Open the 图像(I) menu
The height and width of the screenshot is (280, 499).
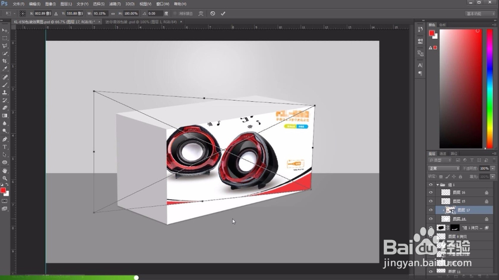(x=50, y=4)
